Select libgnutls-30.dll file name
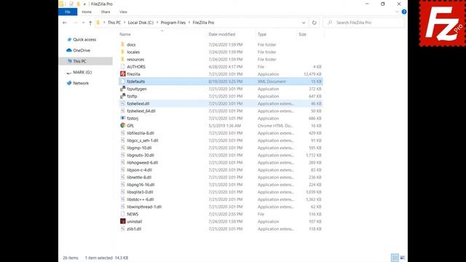The height and width of the screenshot is (262, 466). tap(141, 155)
